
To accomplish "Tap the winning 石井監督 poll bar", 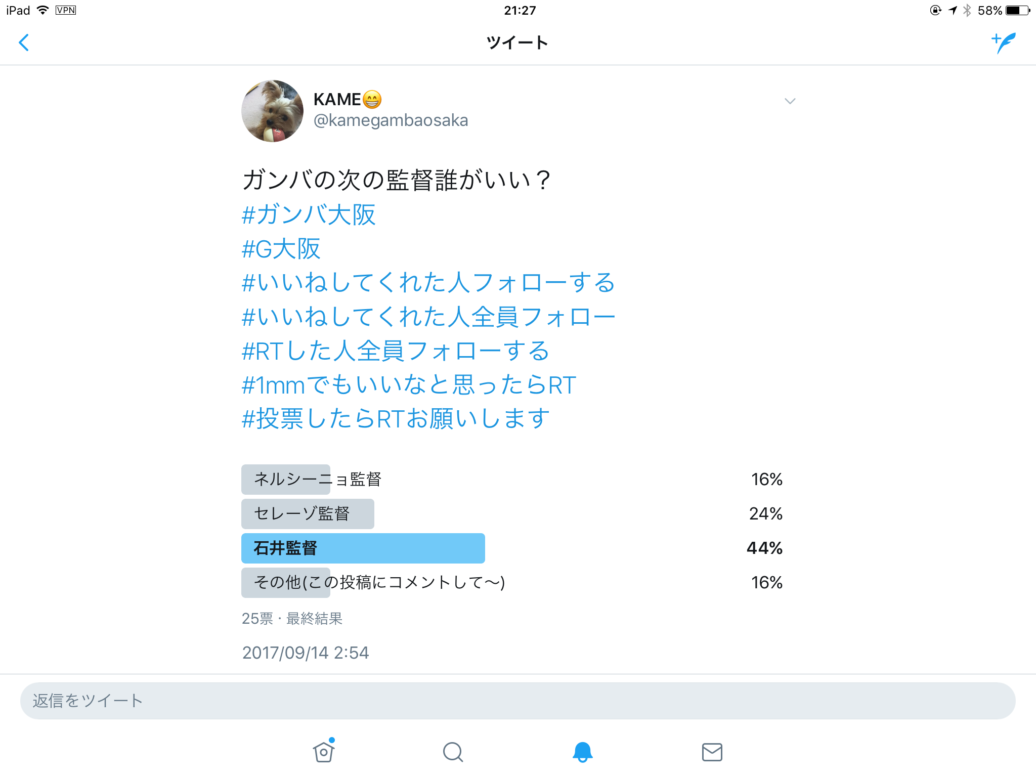I will (x=363, y=548).
